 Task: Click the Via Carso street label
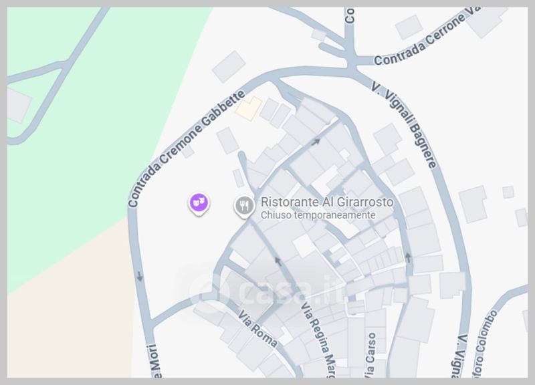pyautogui.click(x=370, y=356)
